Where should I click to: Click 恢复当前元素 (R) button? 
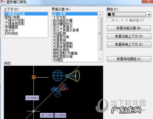pyautogui.click(x=129, y=28)
